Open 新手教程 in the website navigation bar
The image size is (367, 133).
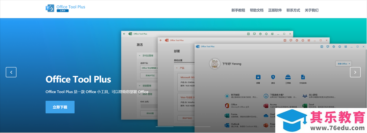pos(238,10)
